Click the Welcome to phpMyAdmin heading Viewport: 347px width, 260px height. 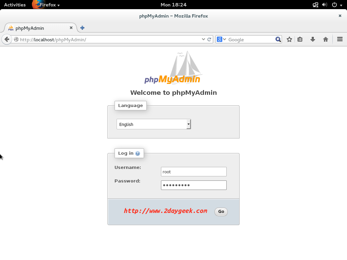173,92
